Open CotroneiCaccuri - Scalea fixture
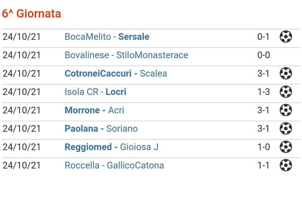Image resolution: width=302 pixels, height=198 pixels. (116, 74)
